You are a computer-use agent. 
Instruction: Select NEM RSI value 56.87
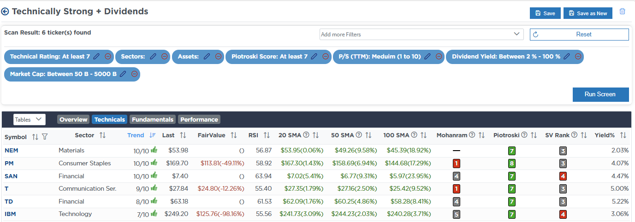[x=264, y=150]
